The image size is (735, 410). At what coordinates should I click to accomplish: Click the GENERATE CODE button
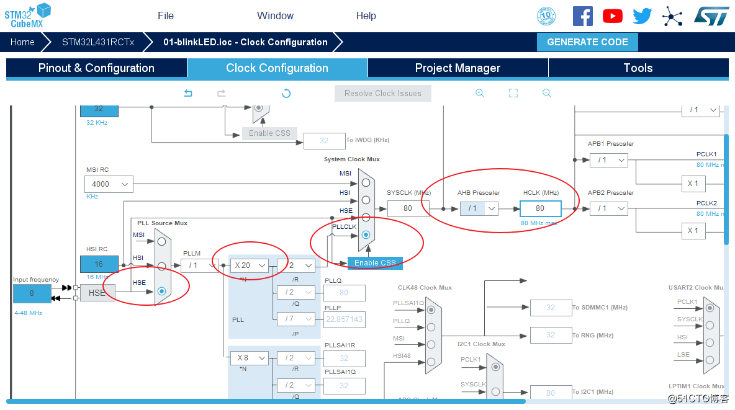tap(587, 42)
